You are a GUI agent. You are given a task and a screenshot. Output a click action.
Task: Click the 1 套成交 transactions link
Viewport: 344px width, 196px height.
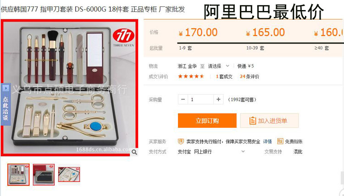coord(224,76)
